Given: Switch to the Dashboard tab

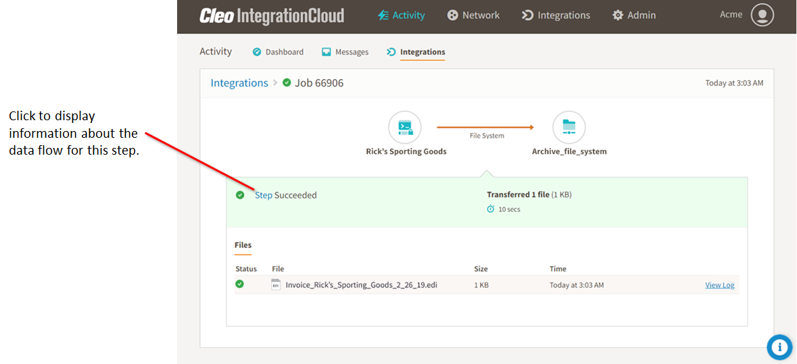Looking at the screenshot, I should pos(278,52).
